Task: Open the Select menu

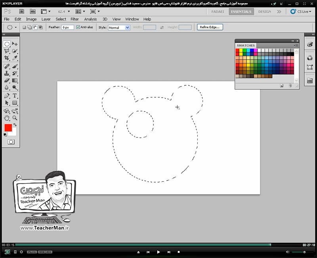Action: tap(61, 19)
